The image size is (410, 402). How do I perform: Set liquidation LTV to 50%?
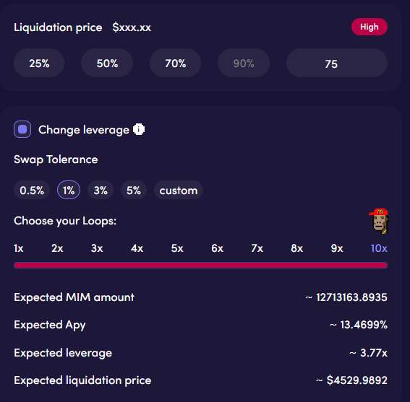[x=107, y=63]
